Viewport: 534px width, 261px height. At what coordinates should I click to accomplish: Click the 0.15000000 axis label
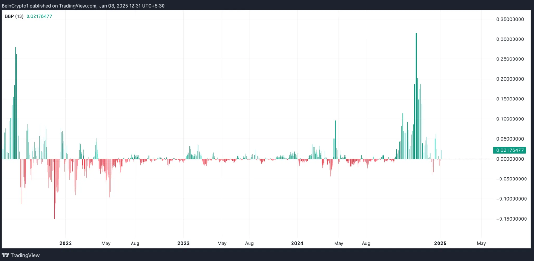click(x=510, y=99)
